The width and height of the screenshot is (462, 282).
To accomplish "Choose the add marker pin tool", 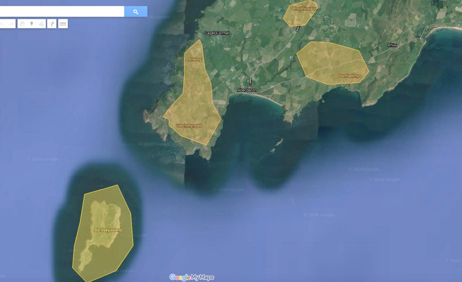I will 32,24.
